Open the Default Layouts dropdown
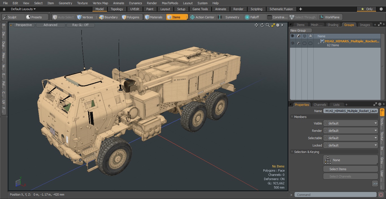The width and height of the screenshot is (386, 199). [23, 9]
